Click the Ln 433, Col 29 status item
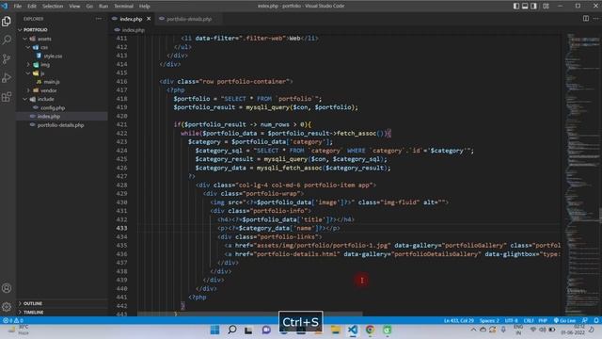This screenshot has width=602, height=339. pos(459,320)
